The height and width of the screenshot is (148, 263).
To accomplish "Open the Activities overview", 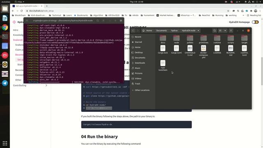I will [x=6, y=2].
